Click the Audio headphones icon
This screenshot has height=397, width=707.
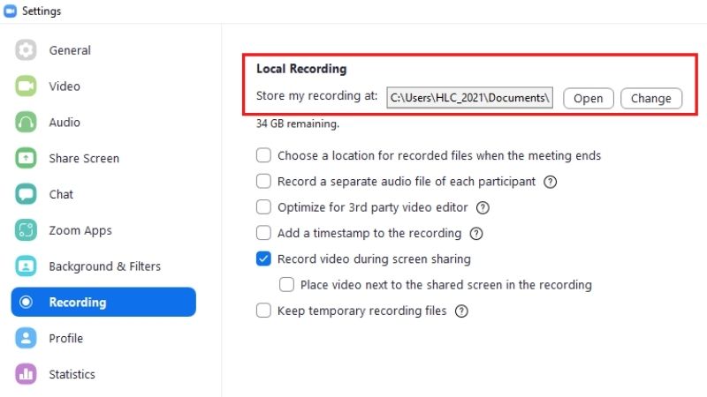click(x=26, y=122)
